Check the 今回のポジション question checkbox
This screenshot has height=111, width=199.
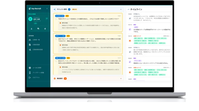tap(56, 19)
